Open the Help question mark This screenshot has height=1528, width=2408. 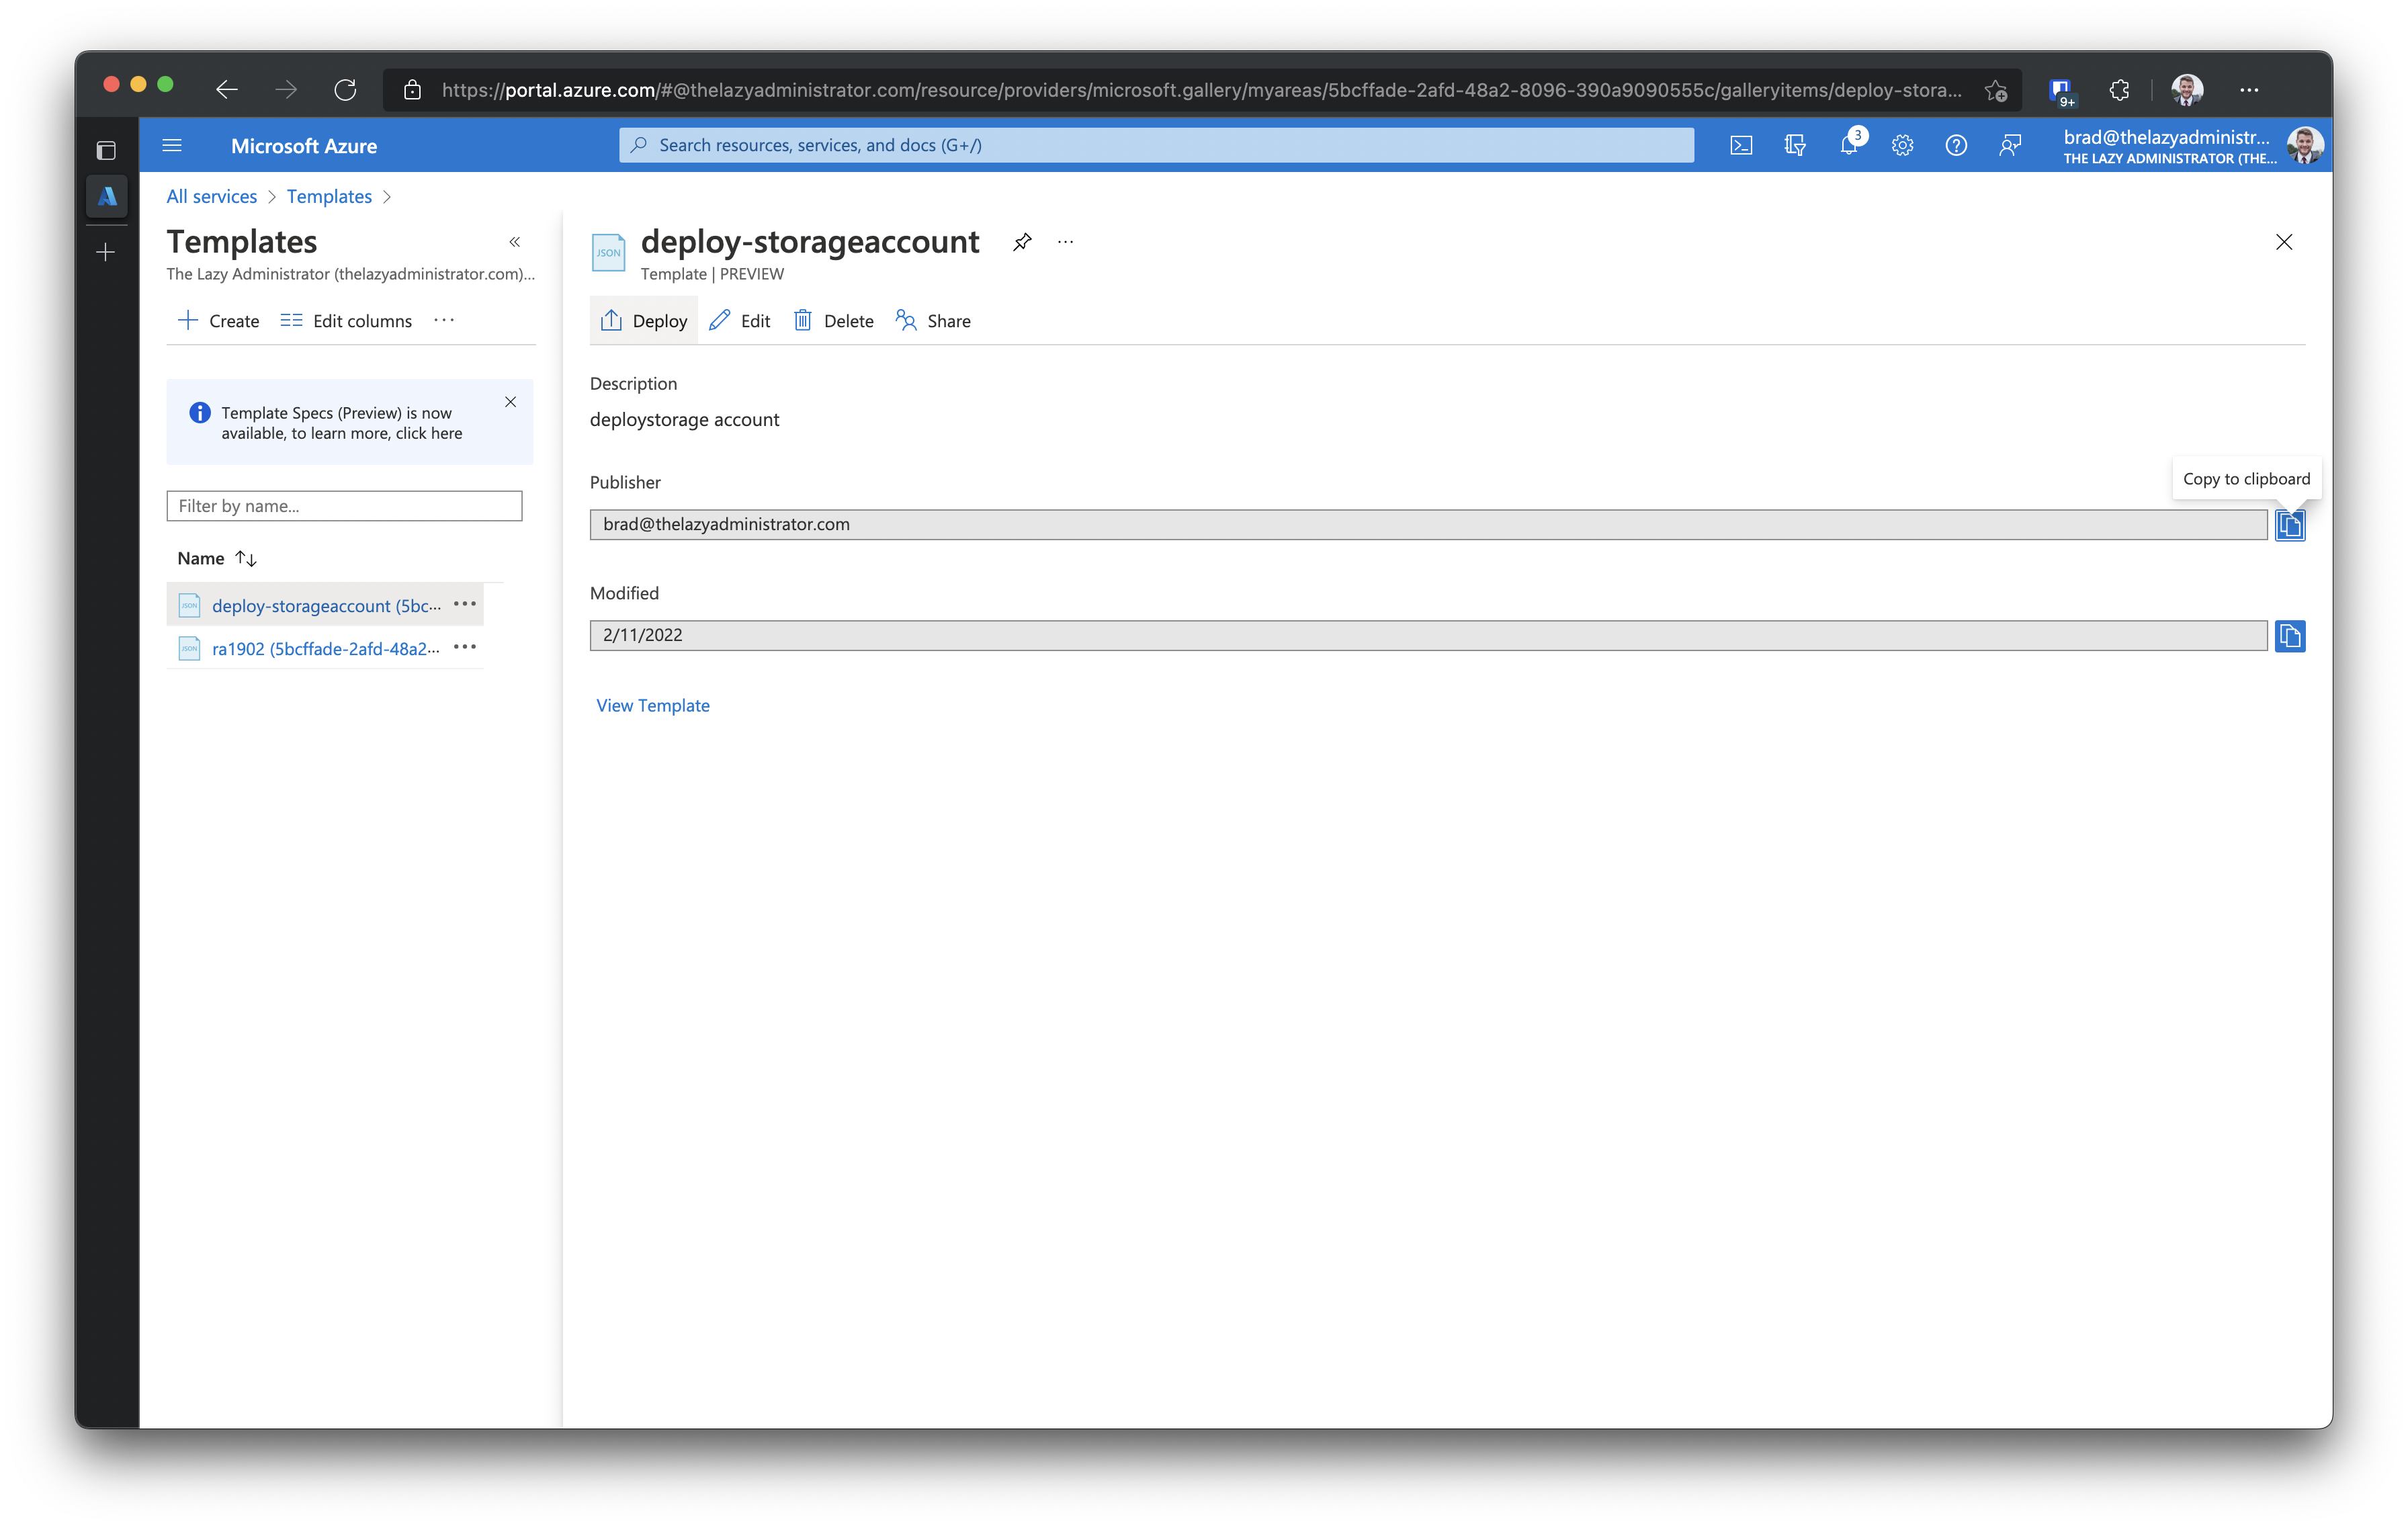[x=1956, y=146]
